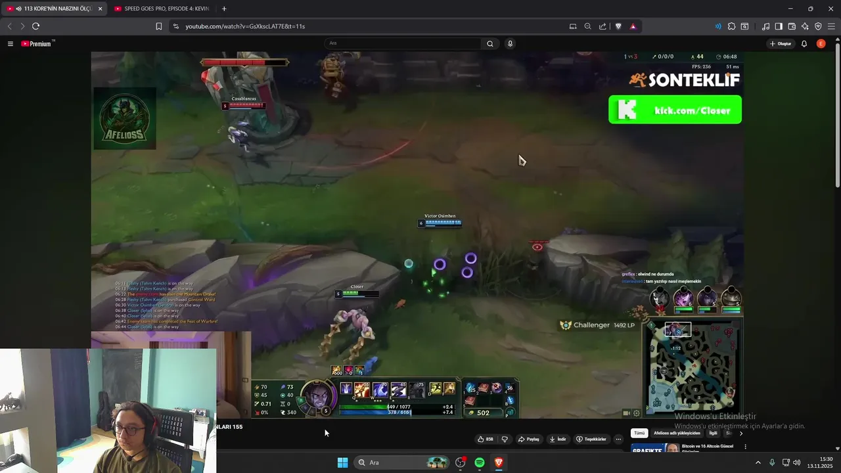Open the media control music note icon
This screenshot has width=841, height=473.
(x=765, y=26)
